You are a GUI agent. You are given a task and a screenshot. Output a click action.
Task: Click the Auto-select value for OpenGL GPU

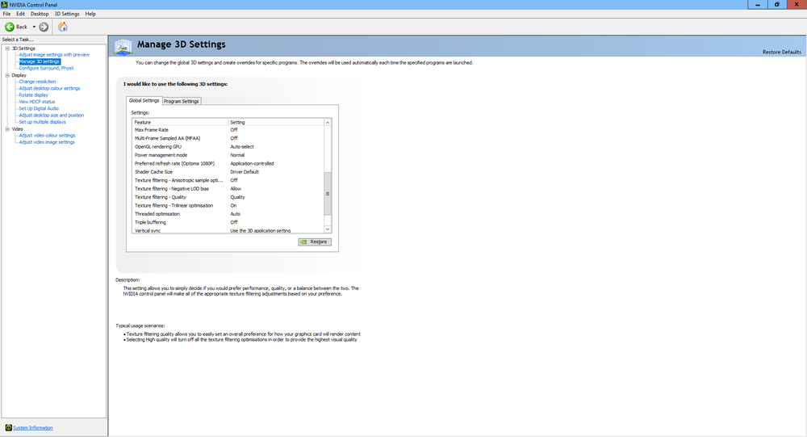[242, 147]
